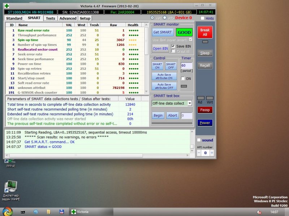Viewport: 289px width, 216px height.
Task: Expand the Off-line data collect dropdown
Action: pyautogui.click(x=190, y=103)
